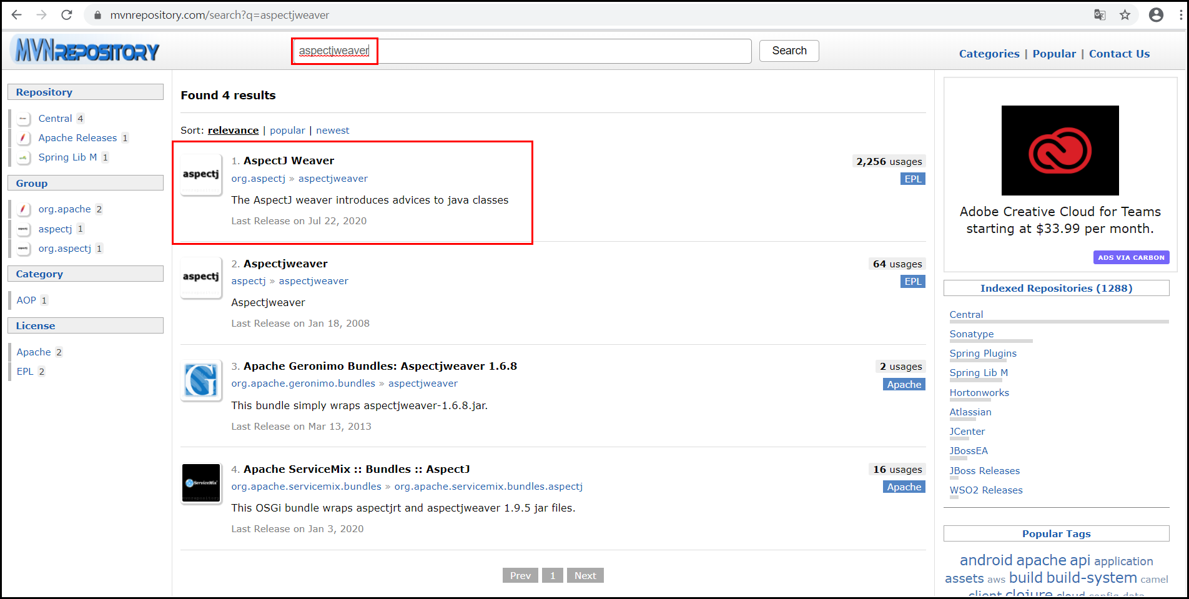Click the 64 usages badge
This screenshot has width=1189, height=599.
tap(897, 264)
